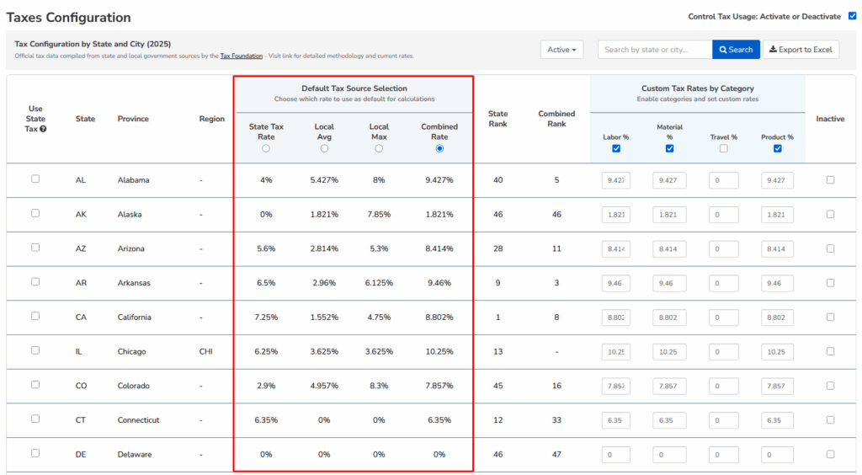The width and height of the screenshot is (862, 475).
Task: Mark Delaware as Inactive
Action: [830, 454]
